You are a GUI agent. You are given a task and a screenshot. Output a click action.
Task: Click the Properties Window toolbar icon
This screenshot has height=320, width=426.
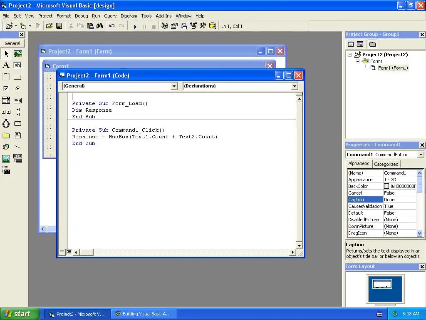click(x=174, y=26)
